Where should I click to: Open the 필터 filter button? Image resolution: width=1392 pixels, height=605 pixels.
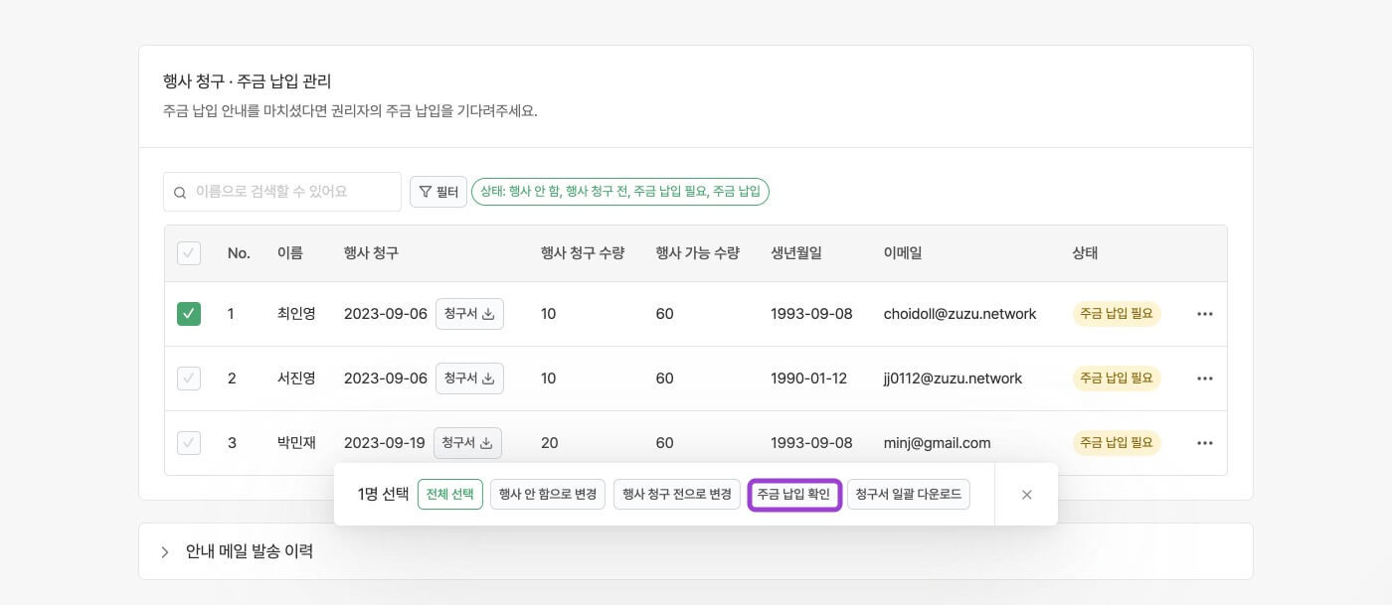pyautogui.click(x=438, y=192)
